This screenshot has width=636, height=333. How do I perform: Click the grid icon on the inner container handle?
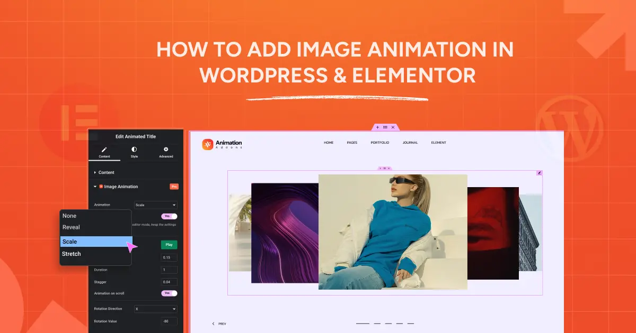[384, 168]
